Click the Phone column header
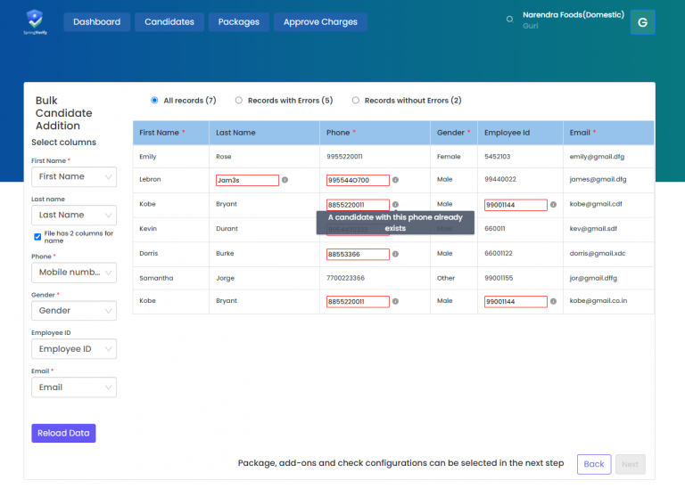 pos(375,133)
